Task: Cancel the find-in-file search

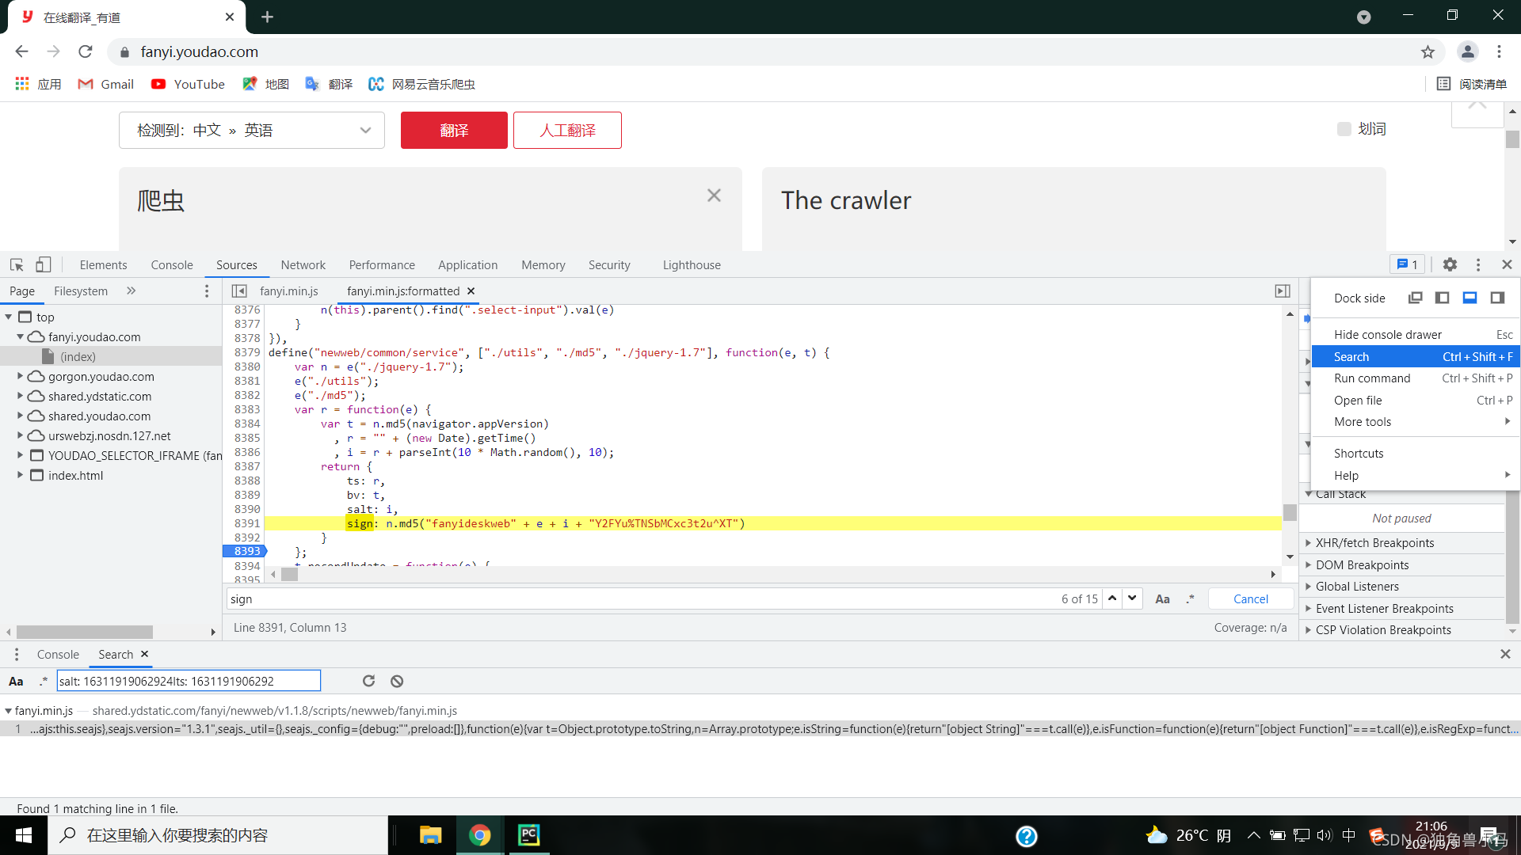Action: coord(1250,599)
